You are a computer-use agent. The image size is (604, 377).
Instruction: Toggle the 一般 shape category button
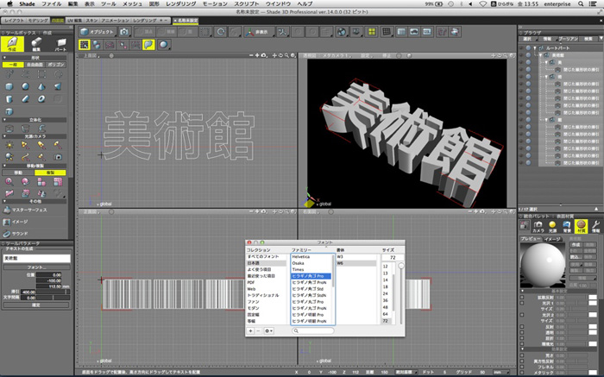11,64
